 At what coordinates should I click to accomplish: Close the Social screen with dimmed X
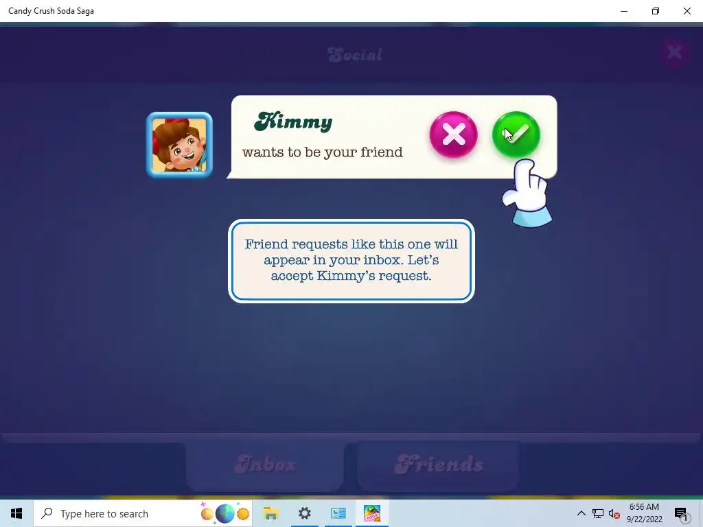pos(675,52)
